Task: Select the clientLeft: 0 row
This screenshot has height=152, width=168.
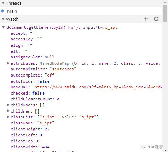Action: [26, 135]
